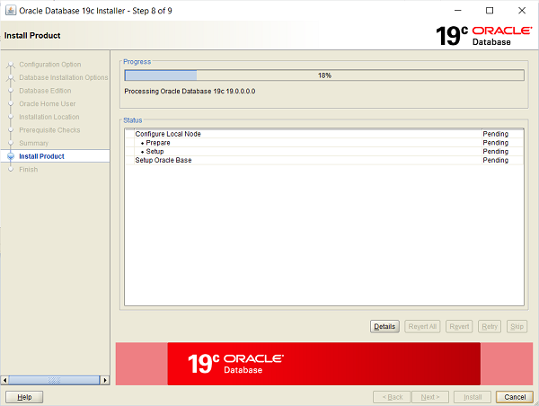This screenshot has width=539, height=406.
Task: Select the Installation Location step
Action: tap(49, 117)
